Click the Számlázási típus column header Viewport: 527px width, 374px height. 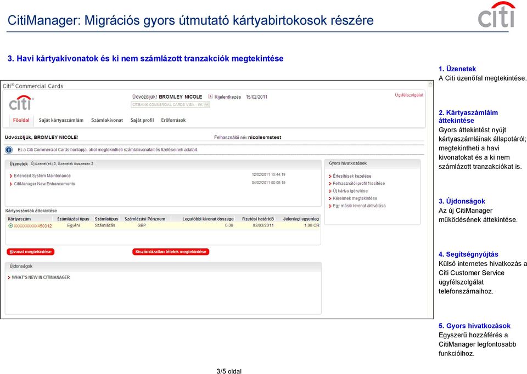click(73, 219)
